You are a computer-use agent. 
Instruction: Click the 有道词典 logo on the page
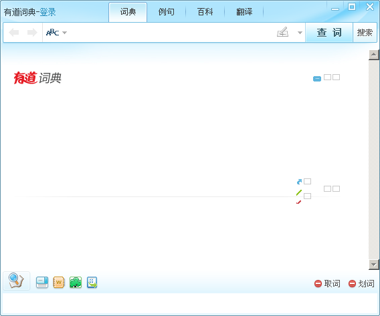37,78
